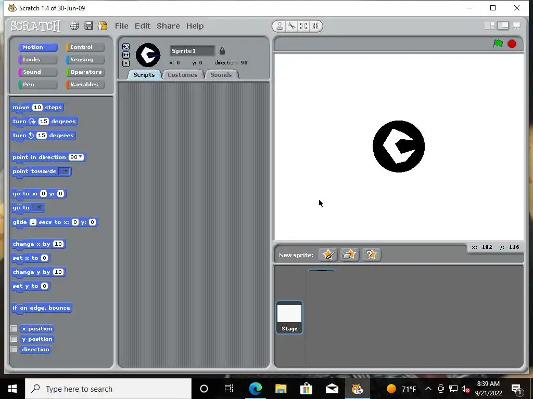Click the globe language icon
This screenshot has height=399, width=533.
click(x=75, y=26)
